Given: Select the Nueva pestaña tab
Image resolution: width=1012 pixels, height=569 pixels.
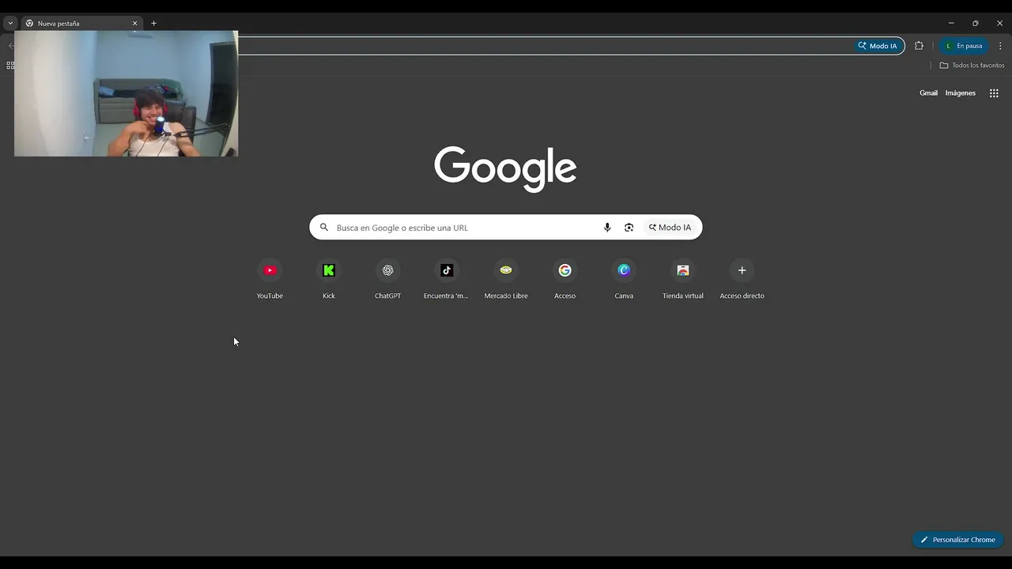Looking at the screenshot, I should tap(81, 24).
